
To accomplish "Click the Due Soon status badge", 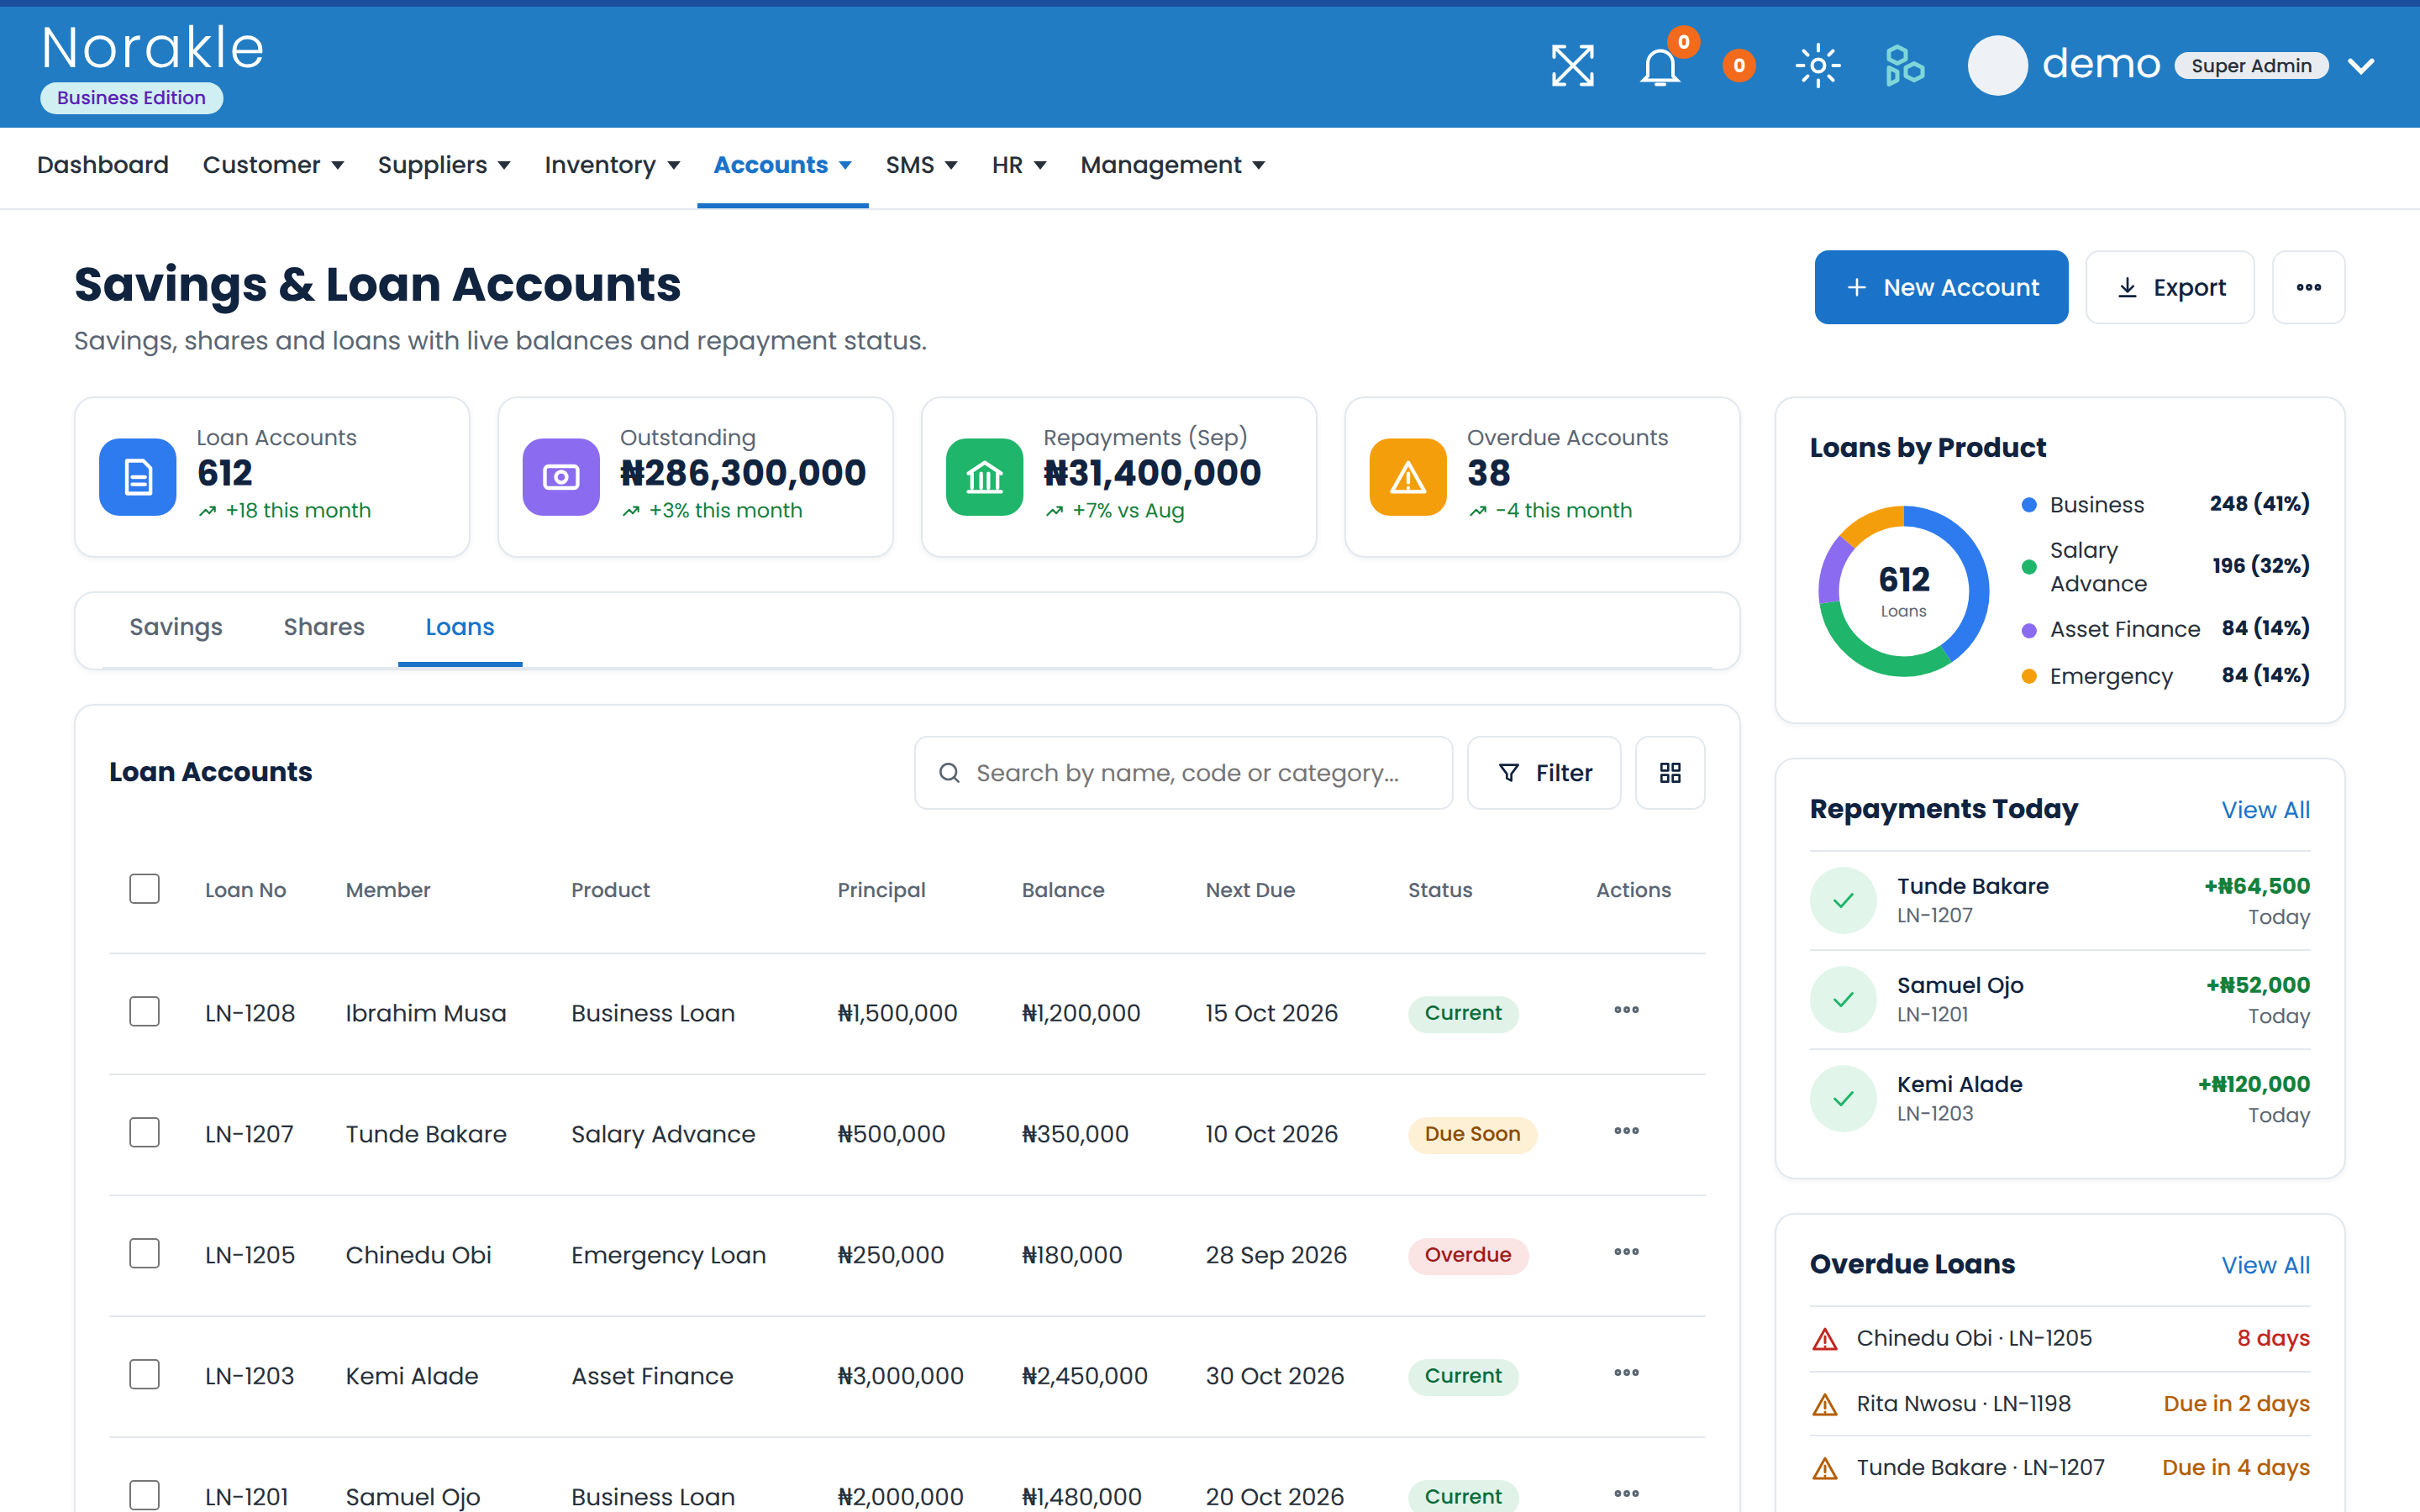I will (1471, 1134).
